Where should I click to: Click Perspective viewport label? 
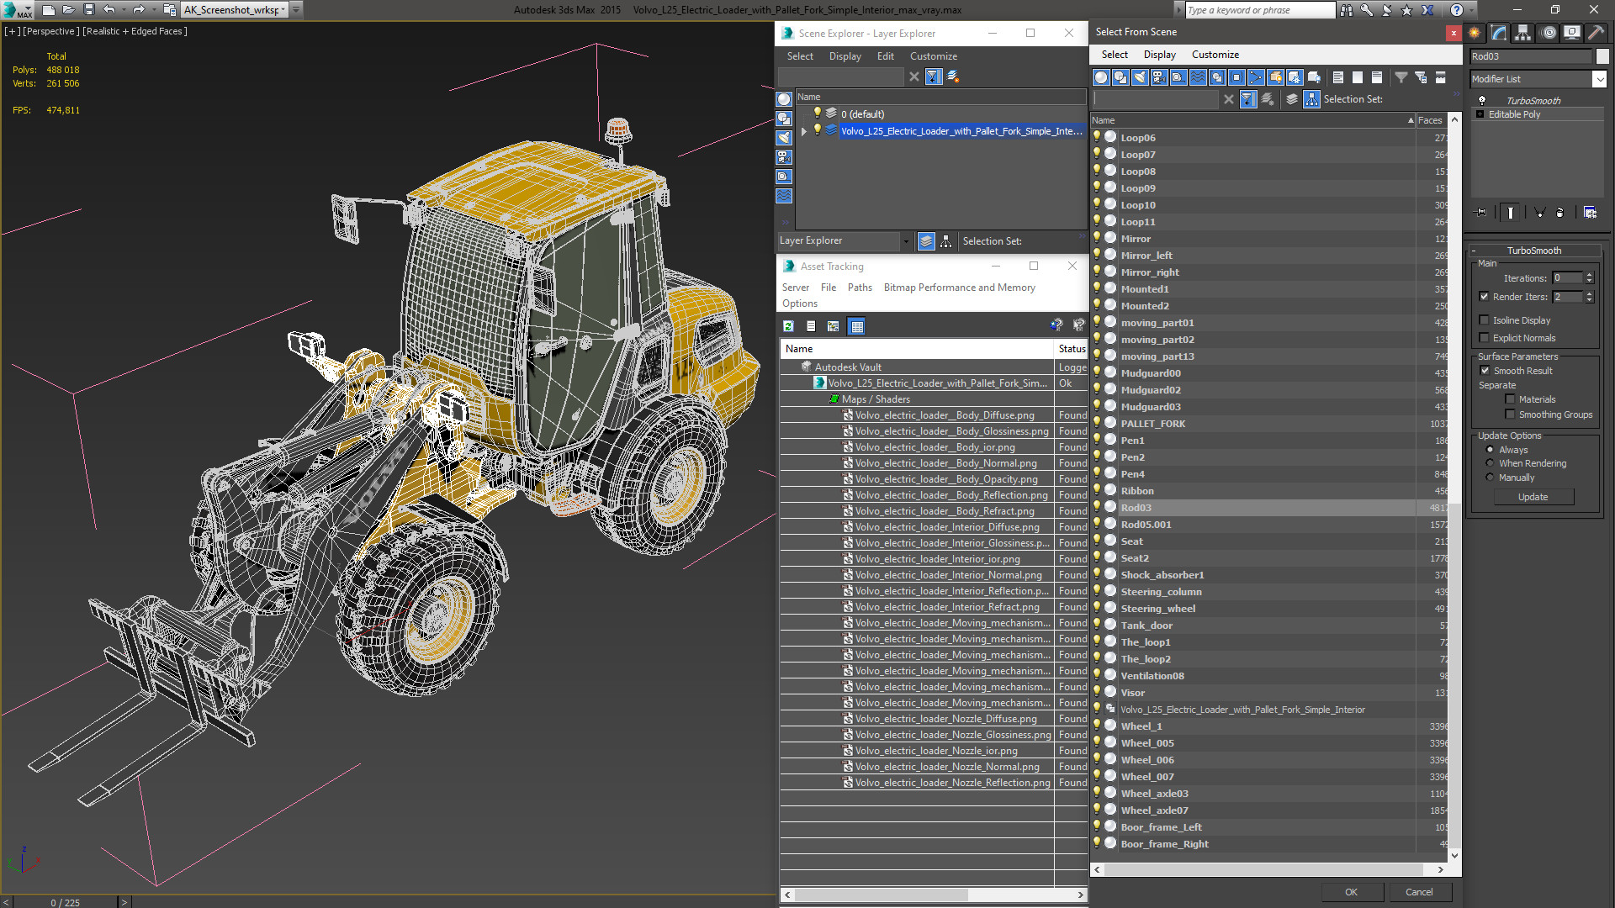(x=50, y=31)
